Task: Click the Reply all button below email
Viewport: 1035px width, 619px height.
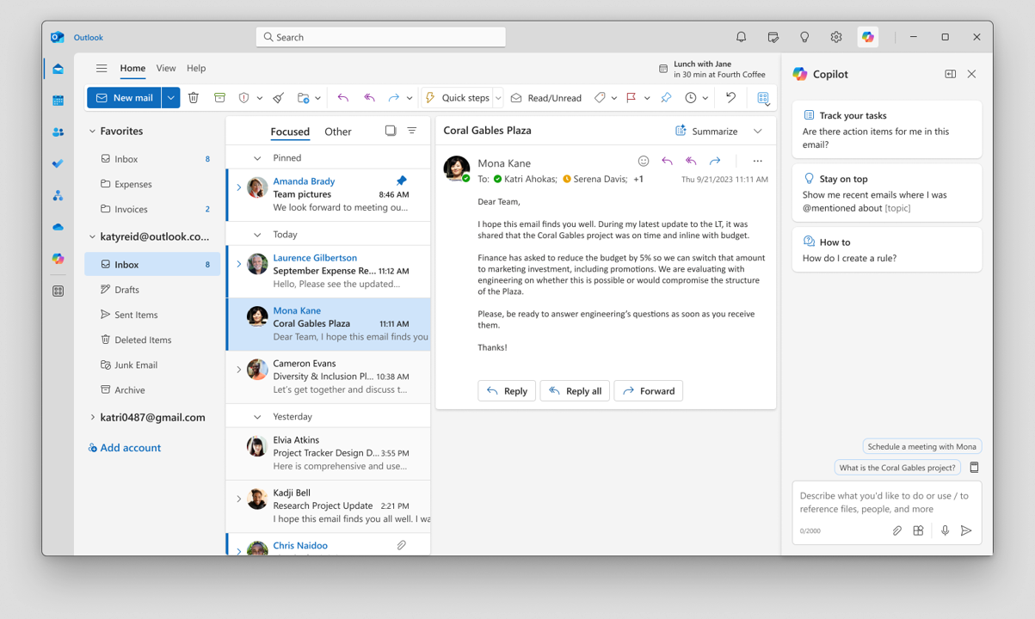Action: (575, 390)
